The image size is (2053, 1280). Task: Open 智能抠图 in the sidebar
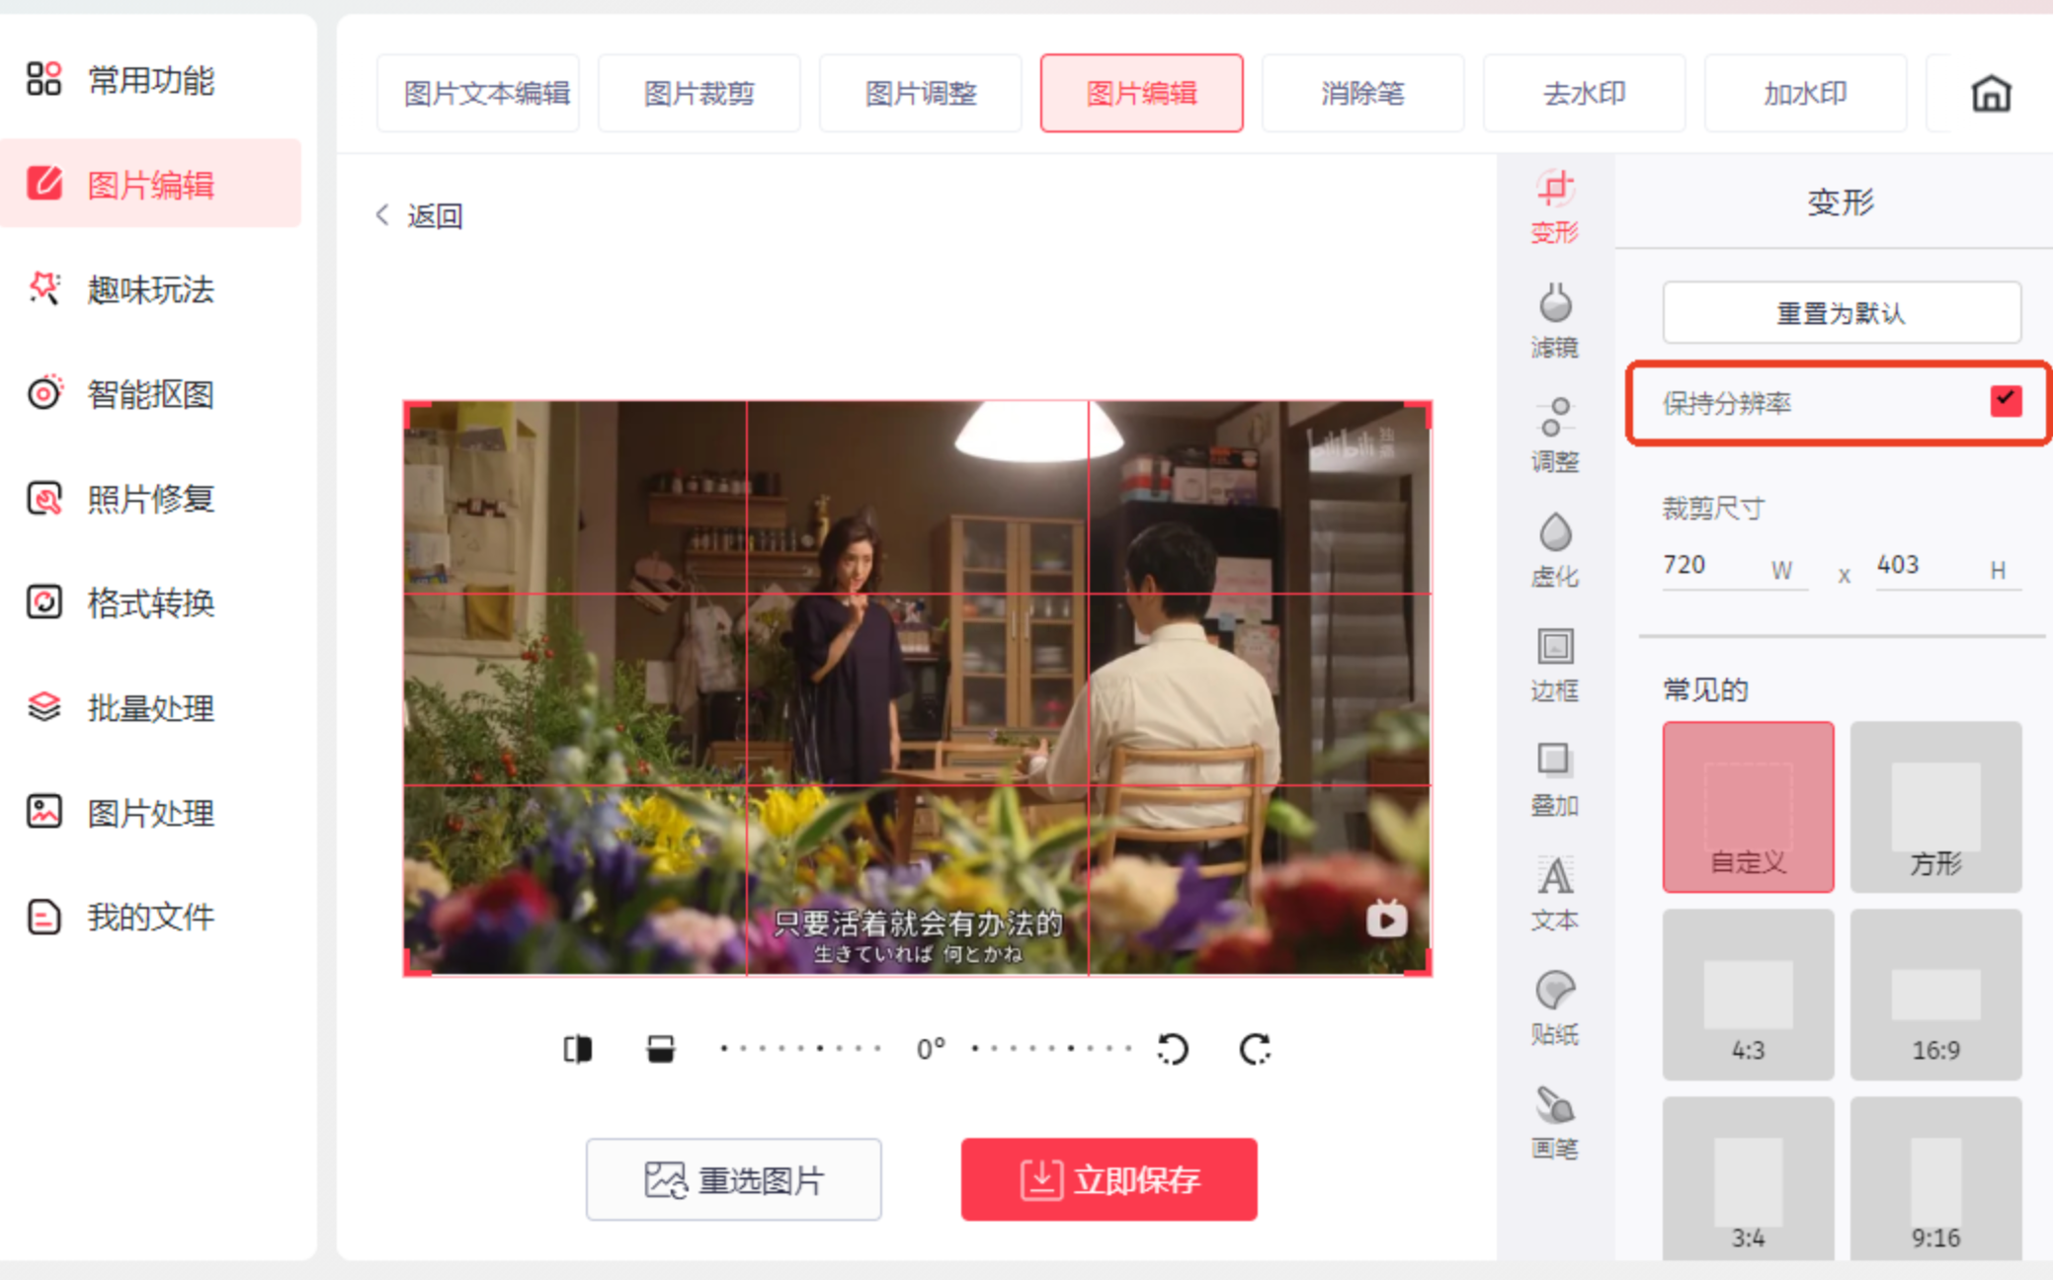point(150,394)
